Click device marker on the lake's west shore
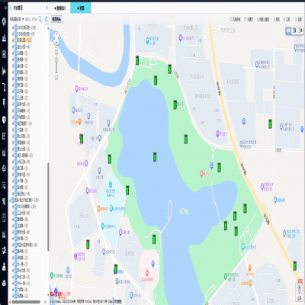Screen dimensions: 305x305 (110, 159)
